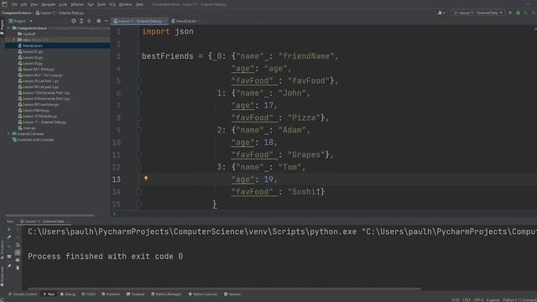
Task: Open the Terminal tool window
Action: point(136,294)
